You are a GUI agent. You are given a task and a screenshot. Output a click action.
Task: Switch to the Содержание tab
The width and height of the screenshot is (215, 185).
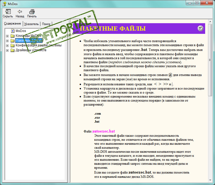click(x=13, y=23)
